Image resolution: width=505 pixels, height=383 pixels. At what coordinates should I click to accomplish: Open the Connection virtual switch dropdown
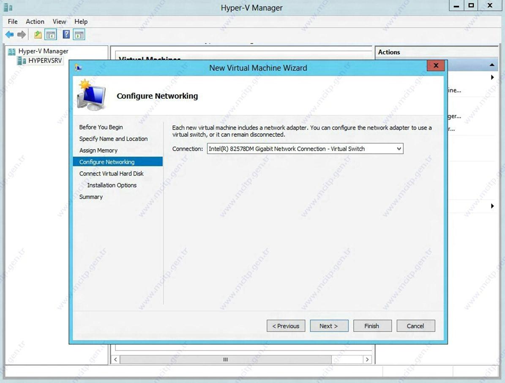tap(305, 149)
